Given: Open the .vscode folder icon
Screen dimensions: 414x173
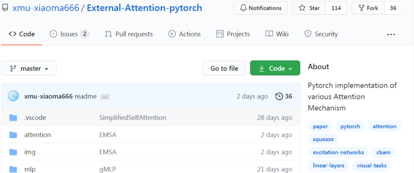Looking at the screenshot, I should coord(13,118).
